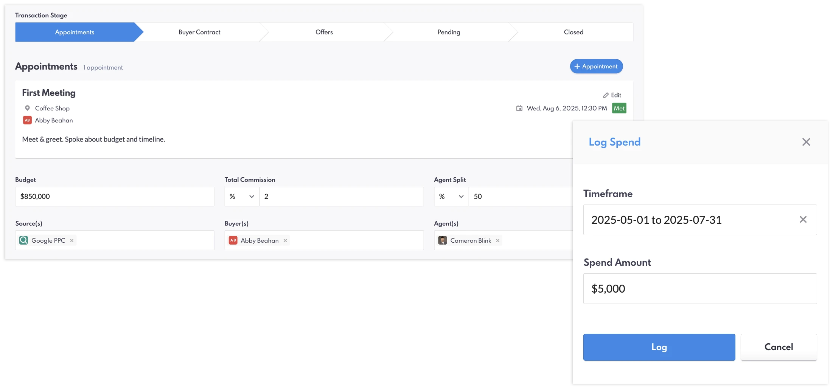Click the Appointments stage tab
The image size is (833, 389).
click(x=75, y=32)
